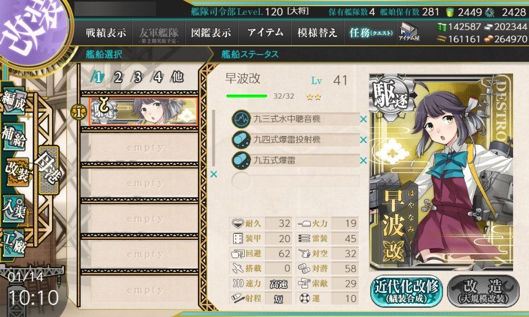This screenshot has width=529, height=317.
Task: Open the 任務 quest menu
Action: 371,32
